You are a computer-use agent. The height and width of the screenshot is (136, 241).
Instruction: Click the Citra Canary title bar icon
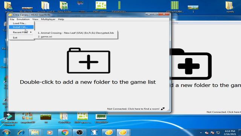10,15
